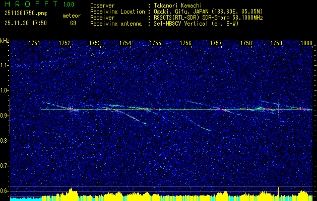Image resolution: width=317 pixels, height=201 pixels.
Task: Click time marker 1752
Action: (65, 43)
